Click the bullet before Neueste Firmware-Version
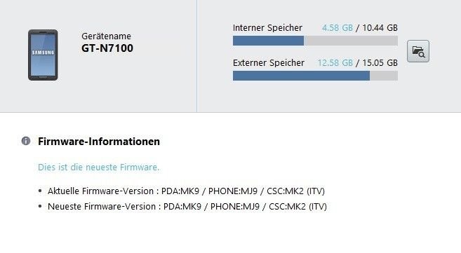Image resolution: width=461 pixels, height=253 pixels. [40, 206]
